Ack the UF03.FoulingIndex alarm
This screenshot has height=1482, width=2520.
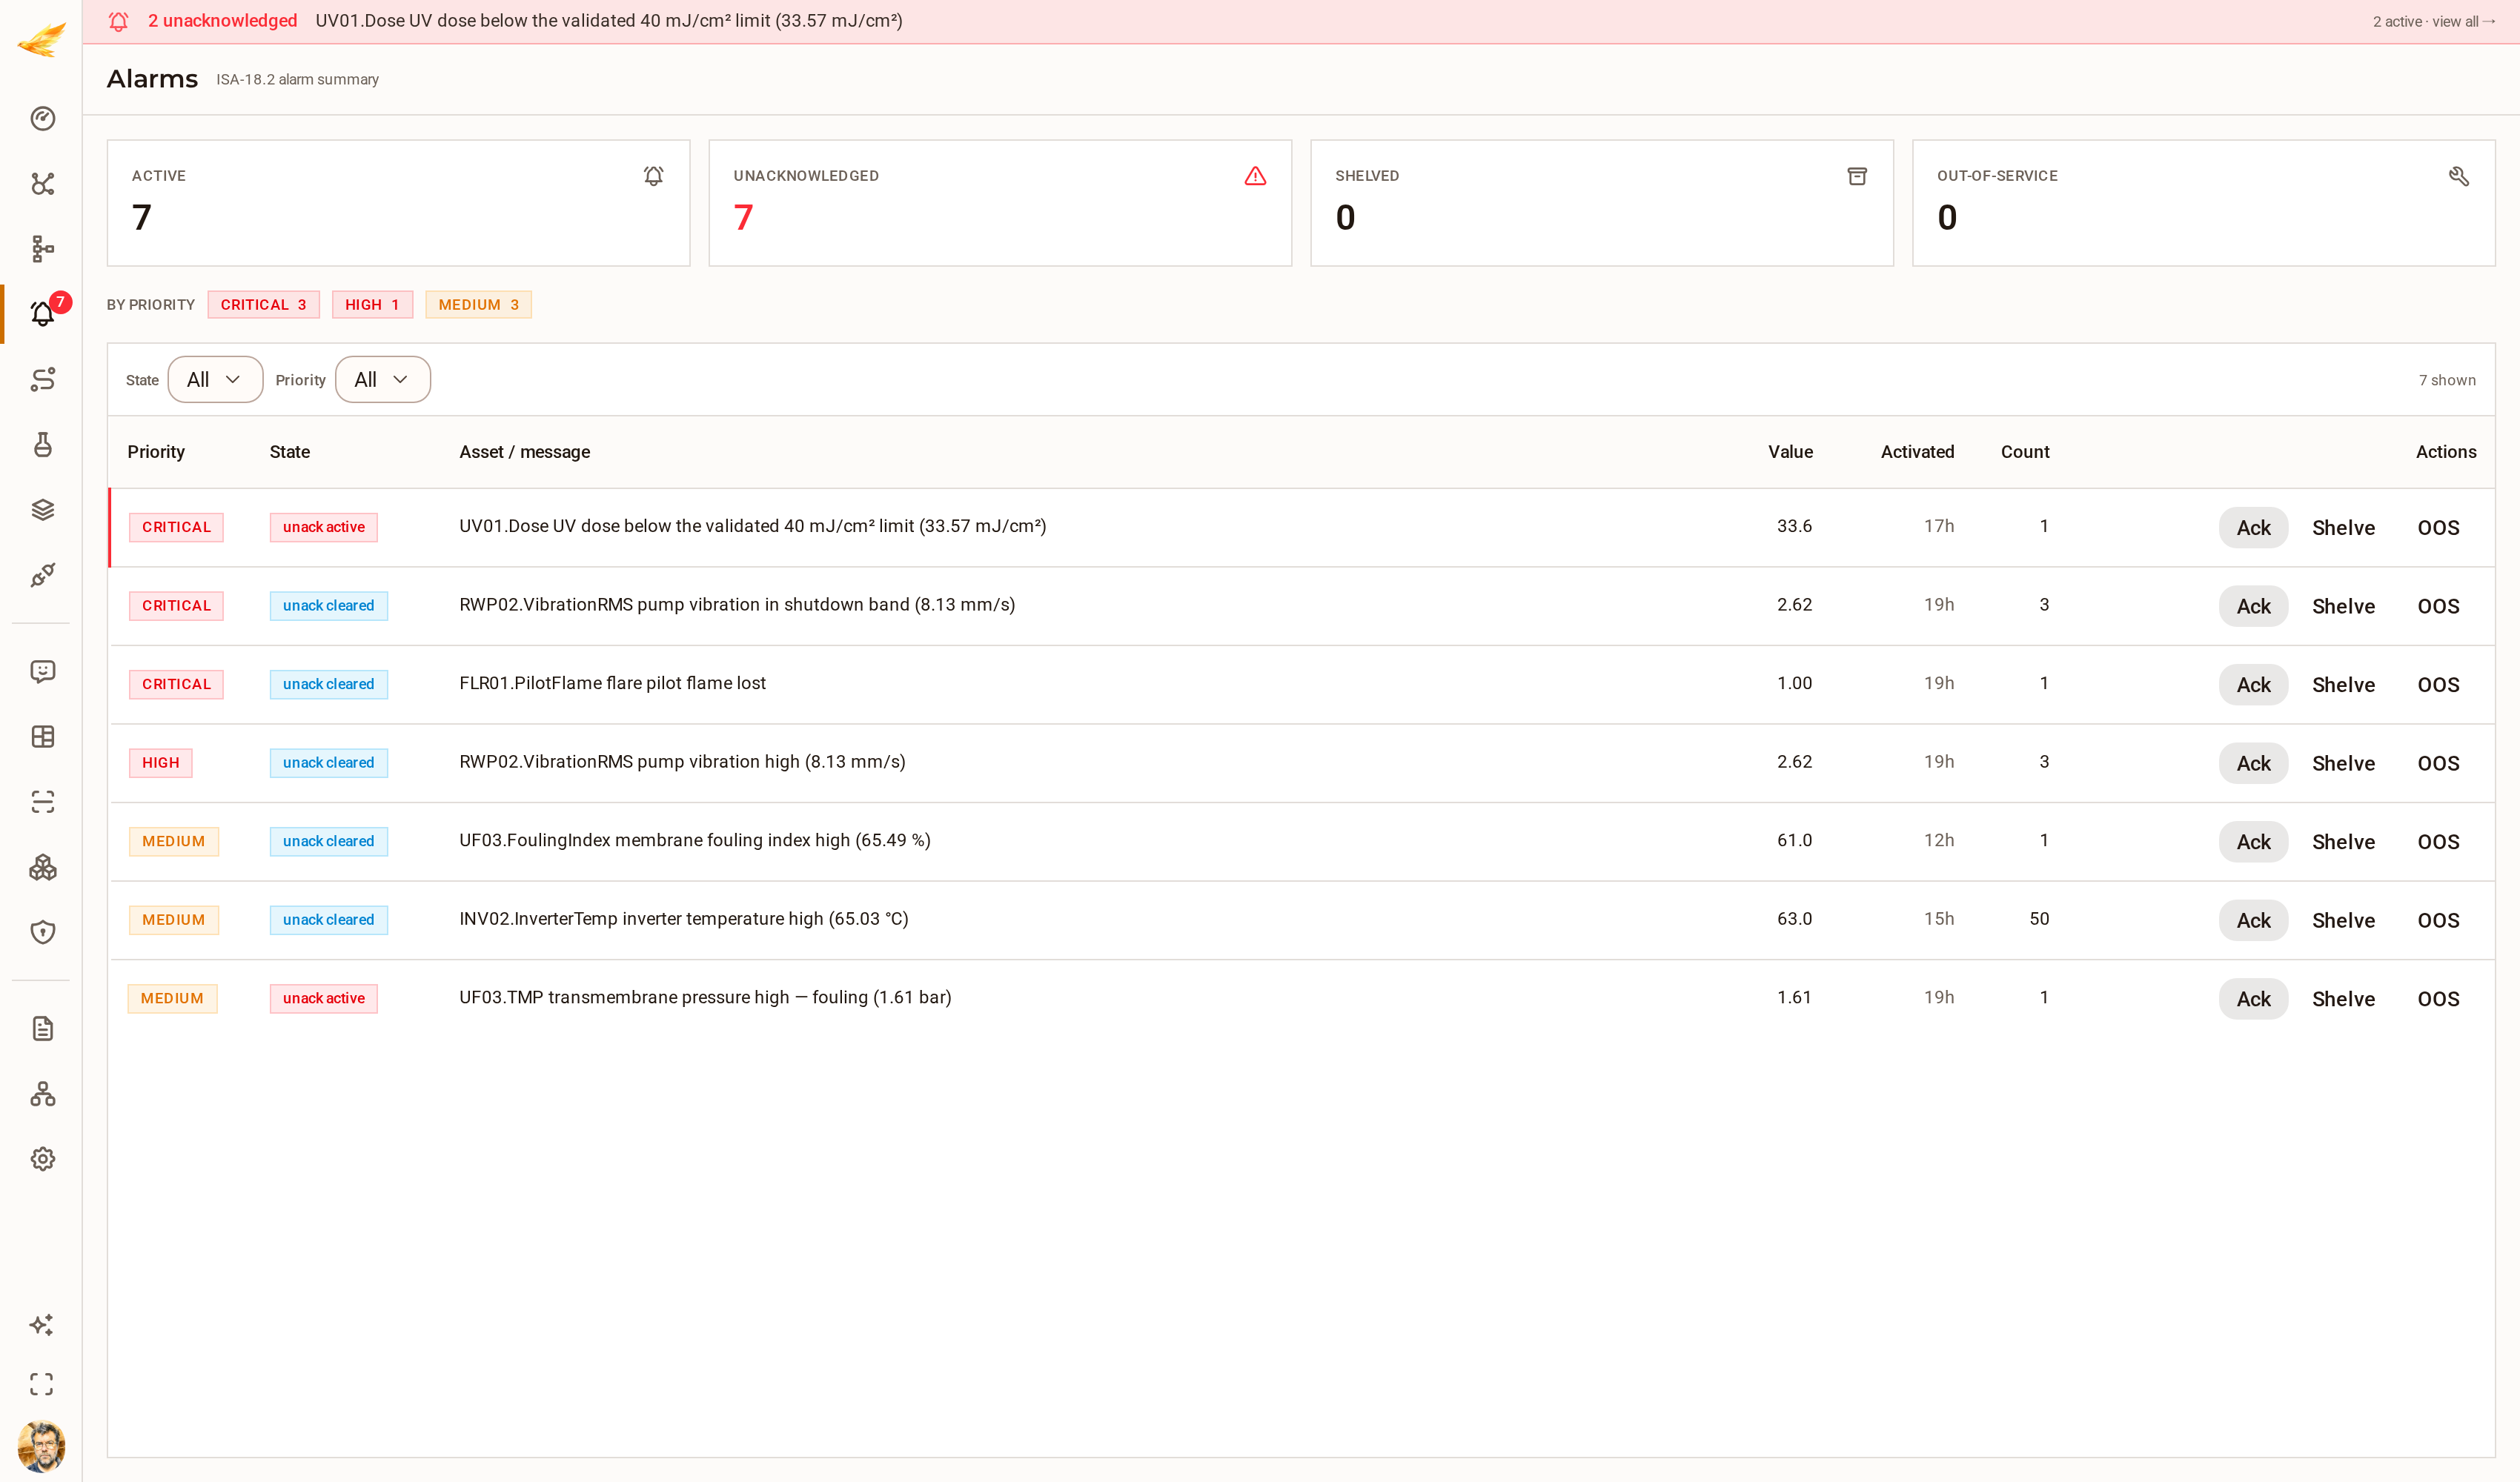pyautogui.click(x=2253, y=842)
